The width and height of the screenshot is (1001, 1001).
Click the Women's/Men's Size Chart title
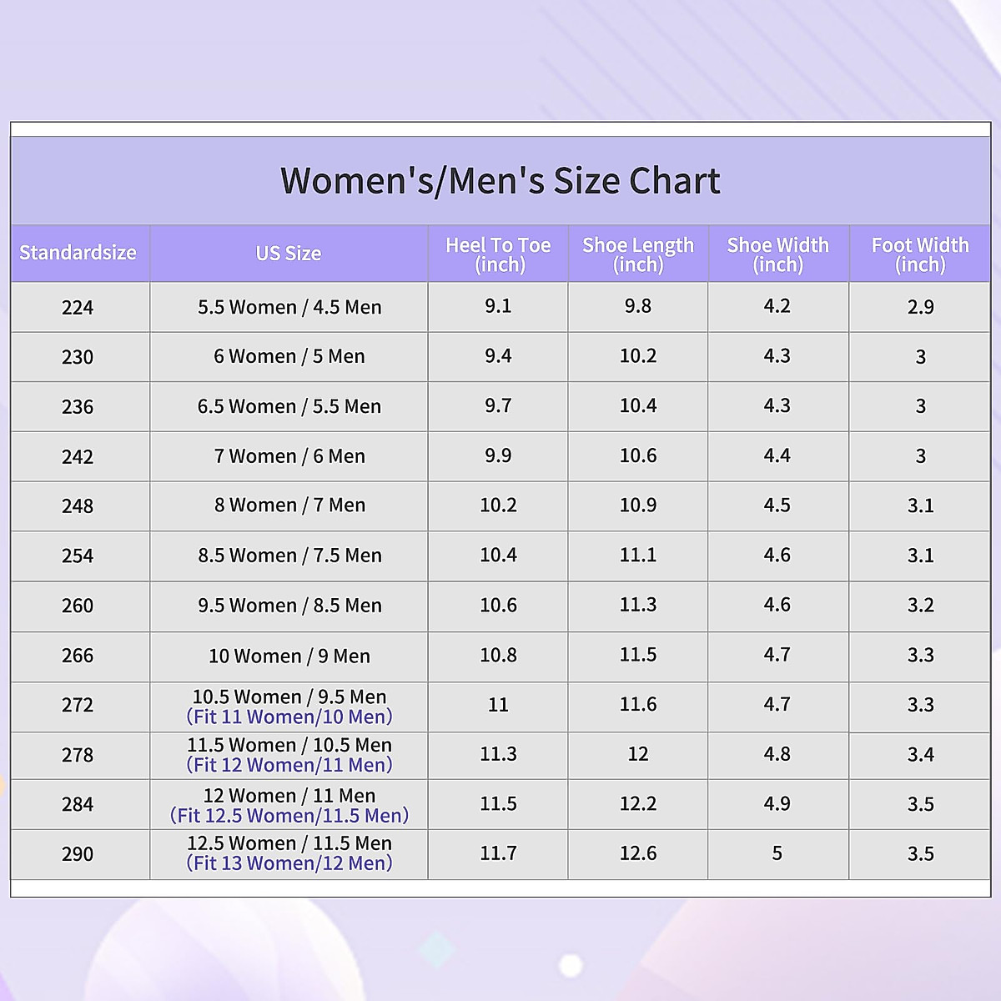(x=500, y=181)
